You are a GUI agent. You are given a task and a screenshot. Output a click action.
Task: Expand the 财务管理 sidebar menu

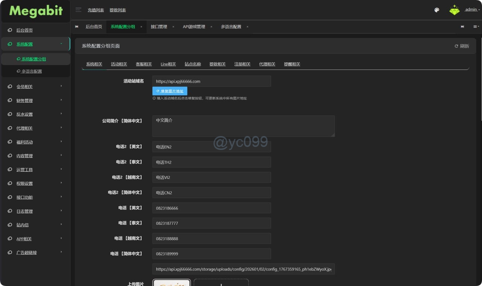(x=35, y=101)
